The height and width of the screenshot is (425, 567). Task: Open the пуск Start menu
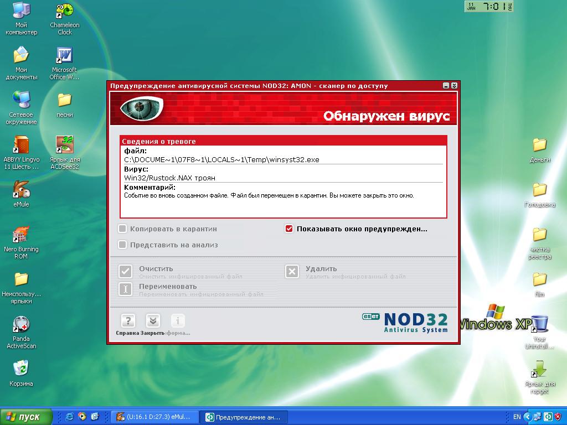[26, 417]
